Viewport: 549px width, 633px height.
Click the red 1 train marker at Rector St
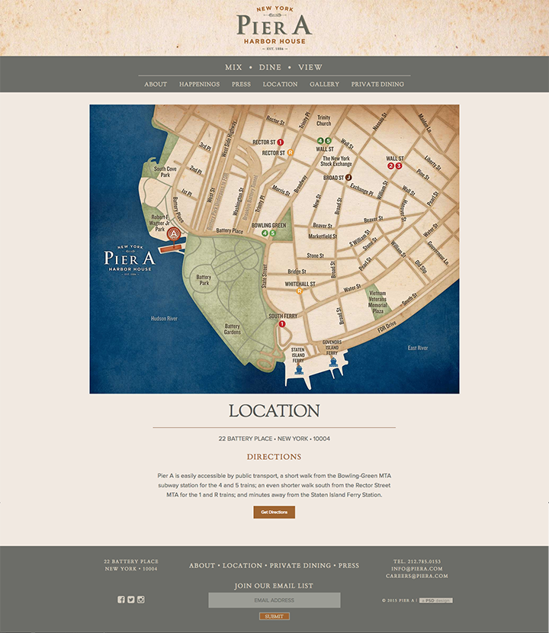(280, 142)
